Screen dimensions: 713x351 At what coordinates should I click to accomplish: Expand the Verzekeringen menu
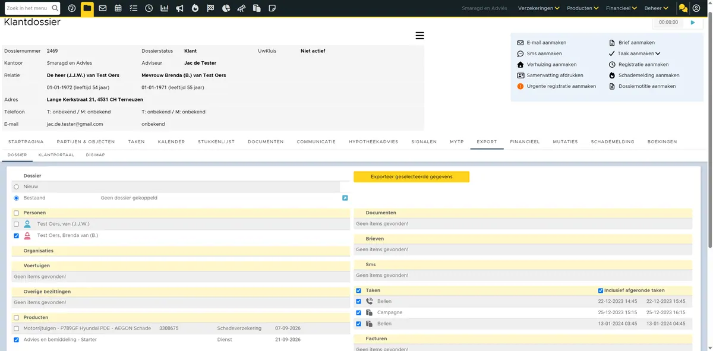[539, 8]
